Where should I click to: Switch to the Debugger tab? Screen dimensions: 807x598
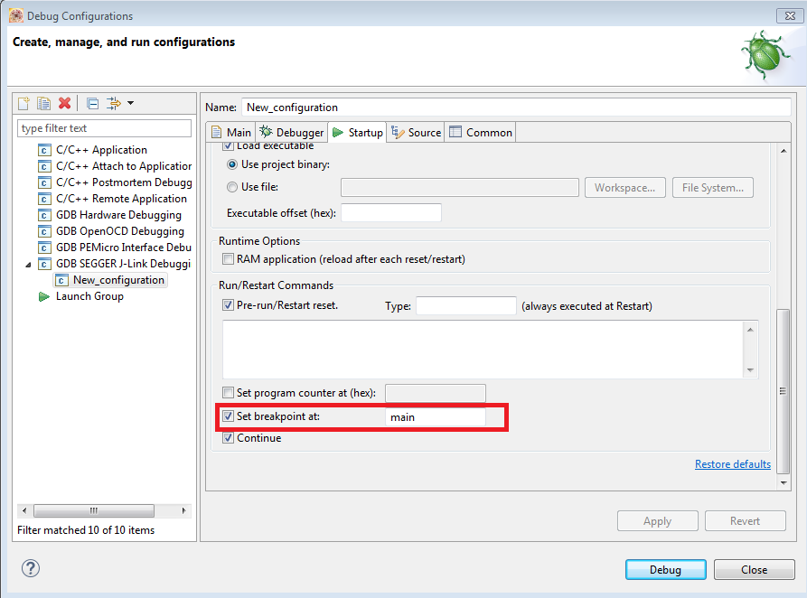pos(292,133)
